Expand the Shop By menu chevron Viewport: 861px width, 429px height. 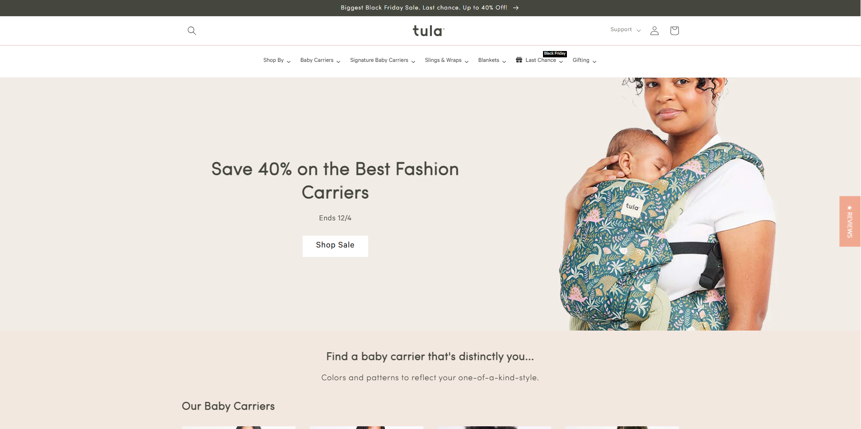289,61
